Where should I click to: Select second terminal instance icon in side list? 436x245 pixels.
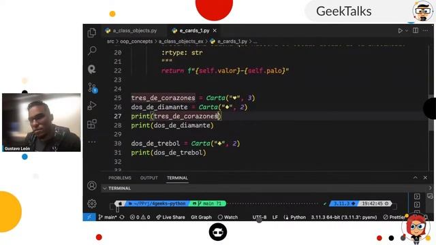pyautogui.click(x=417, y=205)
